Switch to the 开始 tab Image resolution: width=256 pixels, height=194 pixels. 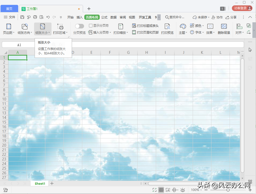pos(70,17)
